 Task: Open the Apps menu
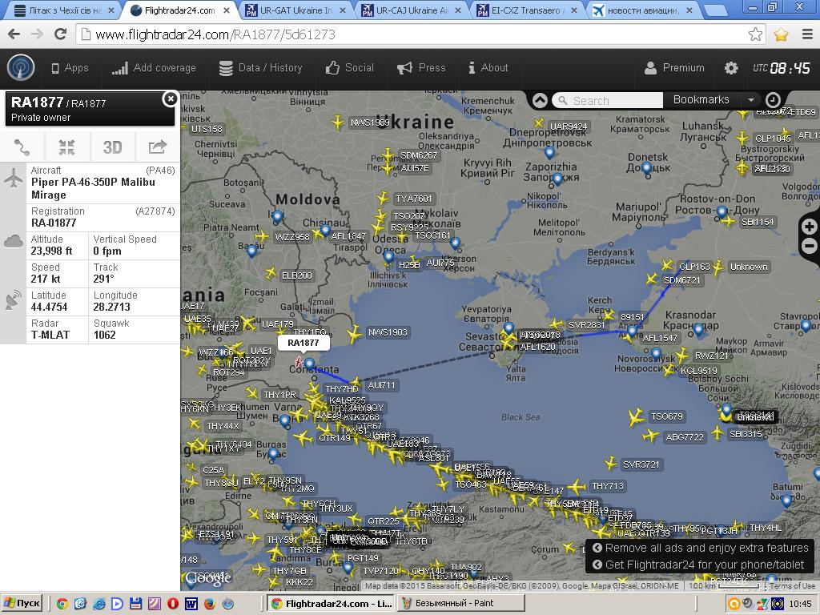coord(70,68)
